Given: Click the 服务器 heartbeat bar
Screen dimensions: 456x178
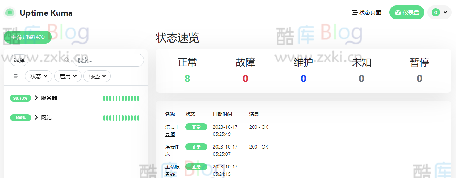Looking at the screenshot, I should point(121,98).
